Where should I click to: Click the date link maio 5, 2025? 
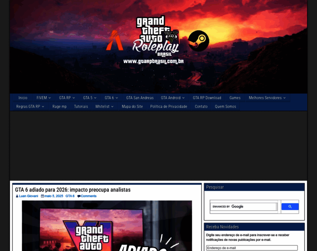[x=54, y=196]
